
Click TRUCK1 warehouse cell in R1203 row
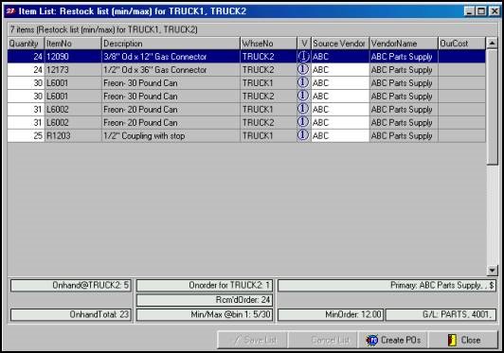pyautogui.click(x=269, y=135)
